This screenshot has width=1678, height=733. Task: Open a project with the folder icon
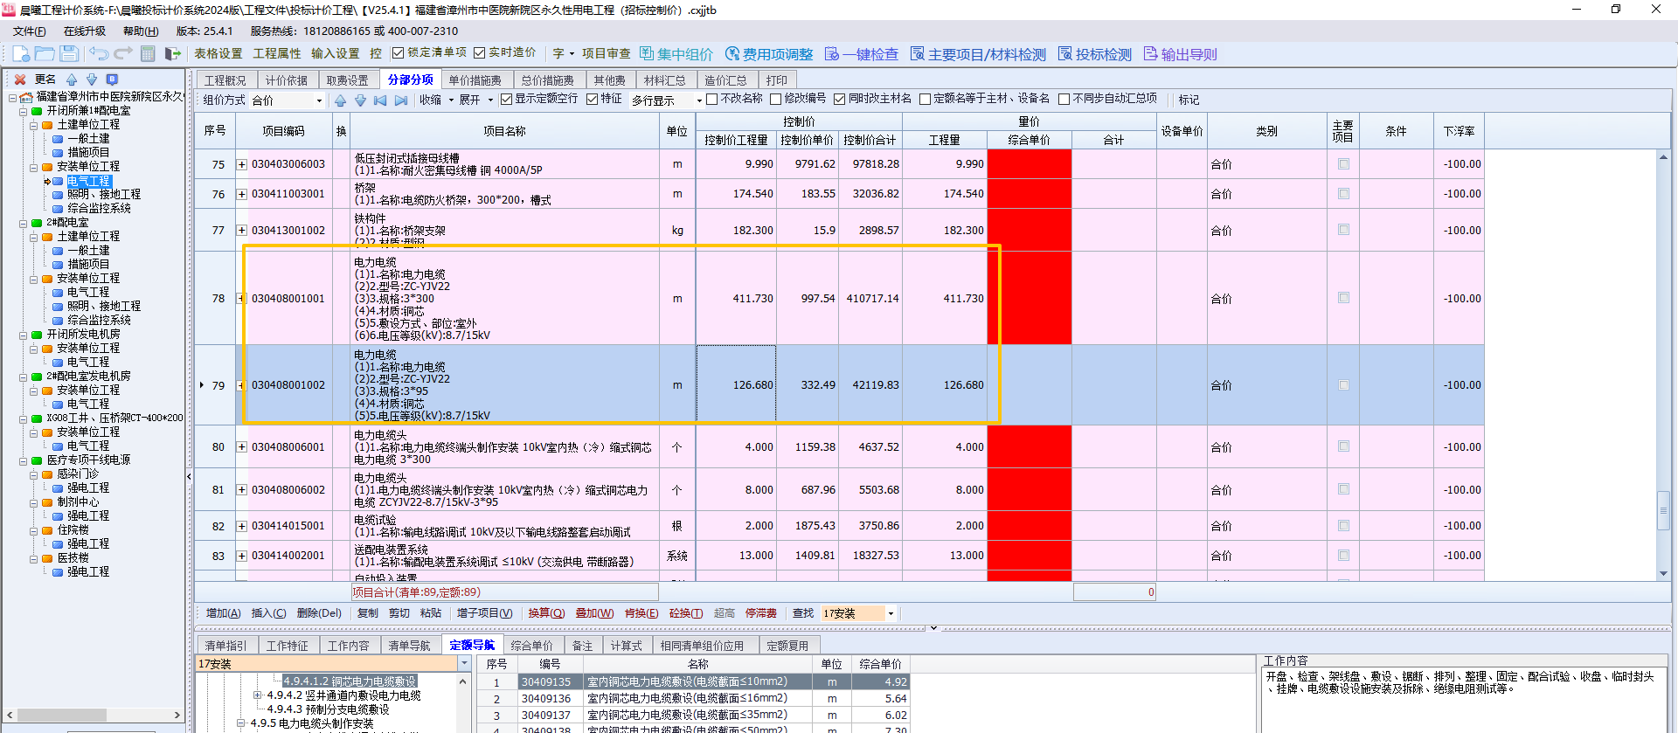pos(45,54)
